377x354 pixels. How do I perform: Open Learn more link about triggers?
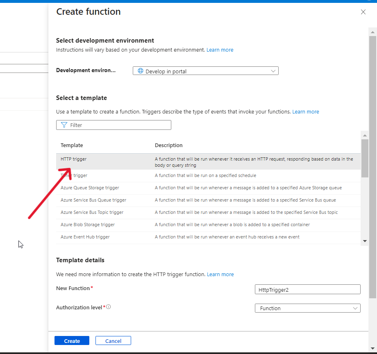click(x=305, y=111)
